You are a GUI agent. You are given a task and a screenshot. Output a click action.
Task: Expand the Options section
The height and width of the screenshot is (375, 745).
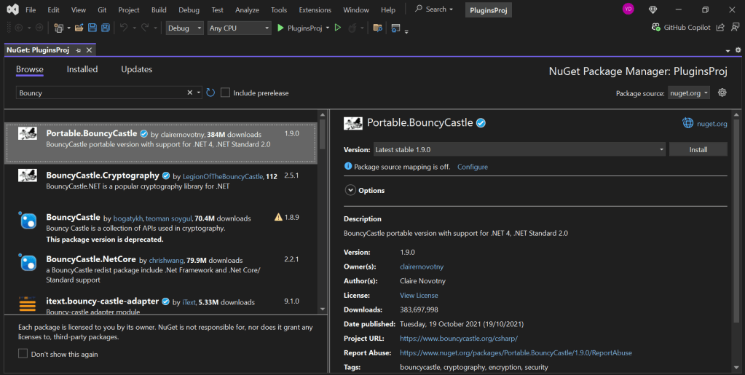pos(350,190)
